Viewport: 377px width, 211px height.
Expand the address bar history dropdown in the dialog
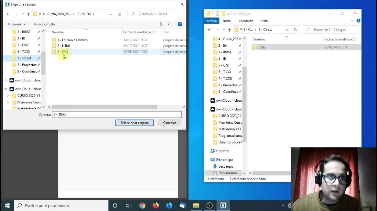[110, 14]
